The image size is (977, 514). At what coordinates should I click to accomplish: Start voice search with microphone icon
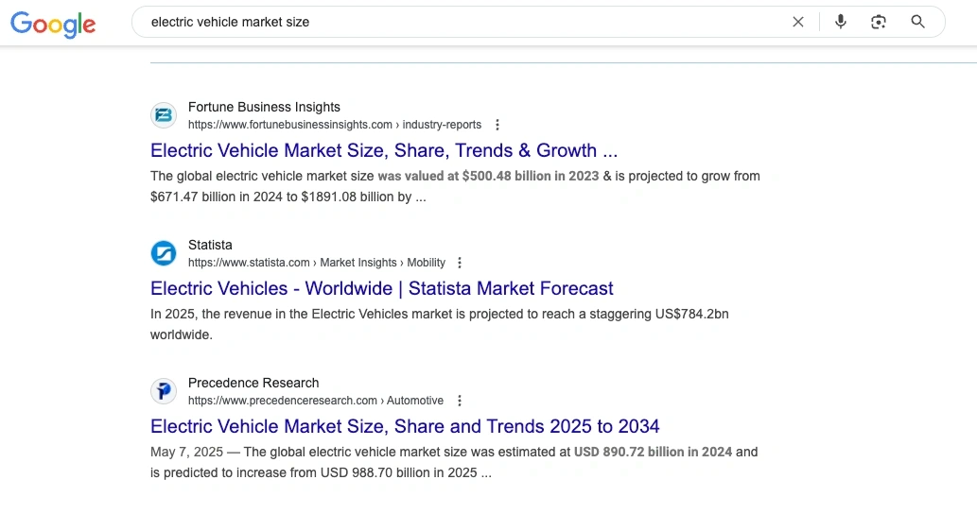pos(841,22)
